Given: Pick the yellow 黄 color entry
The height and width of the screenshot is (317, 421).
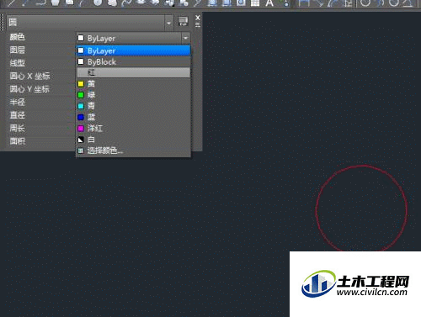Looking at the screenshot, I should click(133, 84).
